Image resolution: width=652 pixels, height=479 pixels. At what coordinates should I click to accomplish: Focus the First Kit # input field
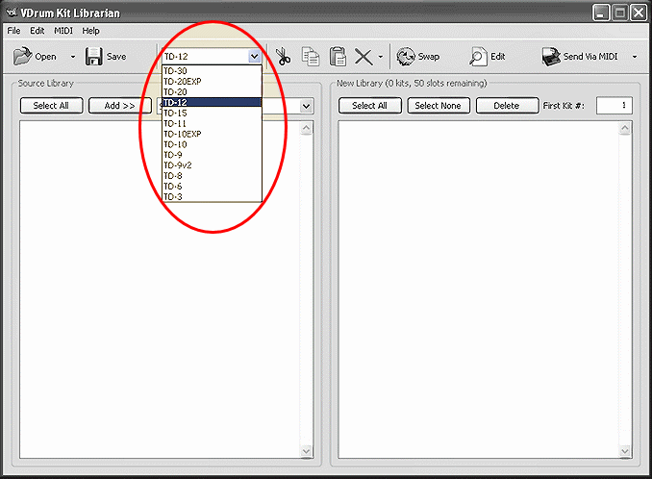pyautogui.click(x=614, y=106)
